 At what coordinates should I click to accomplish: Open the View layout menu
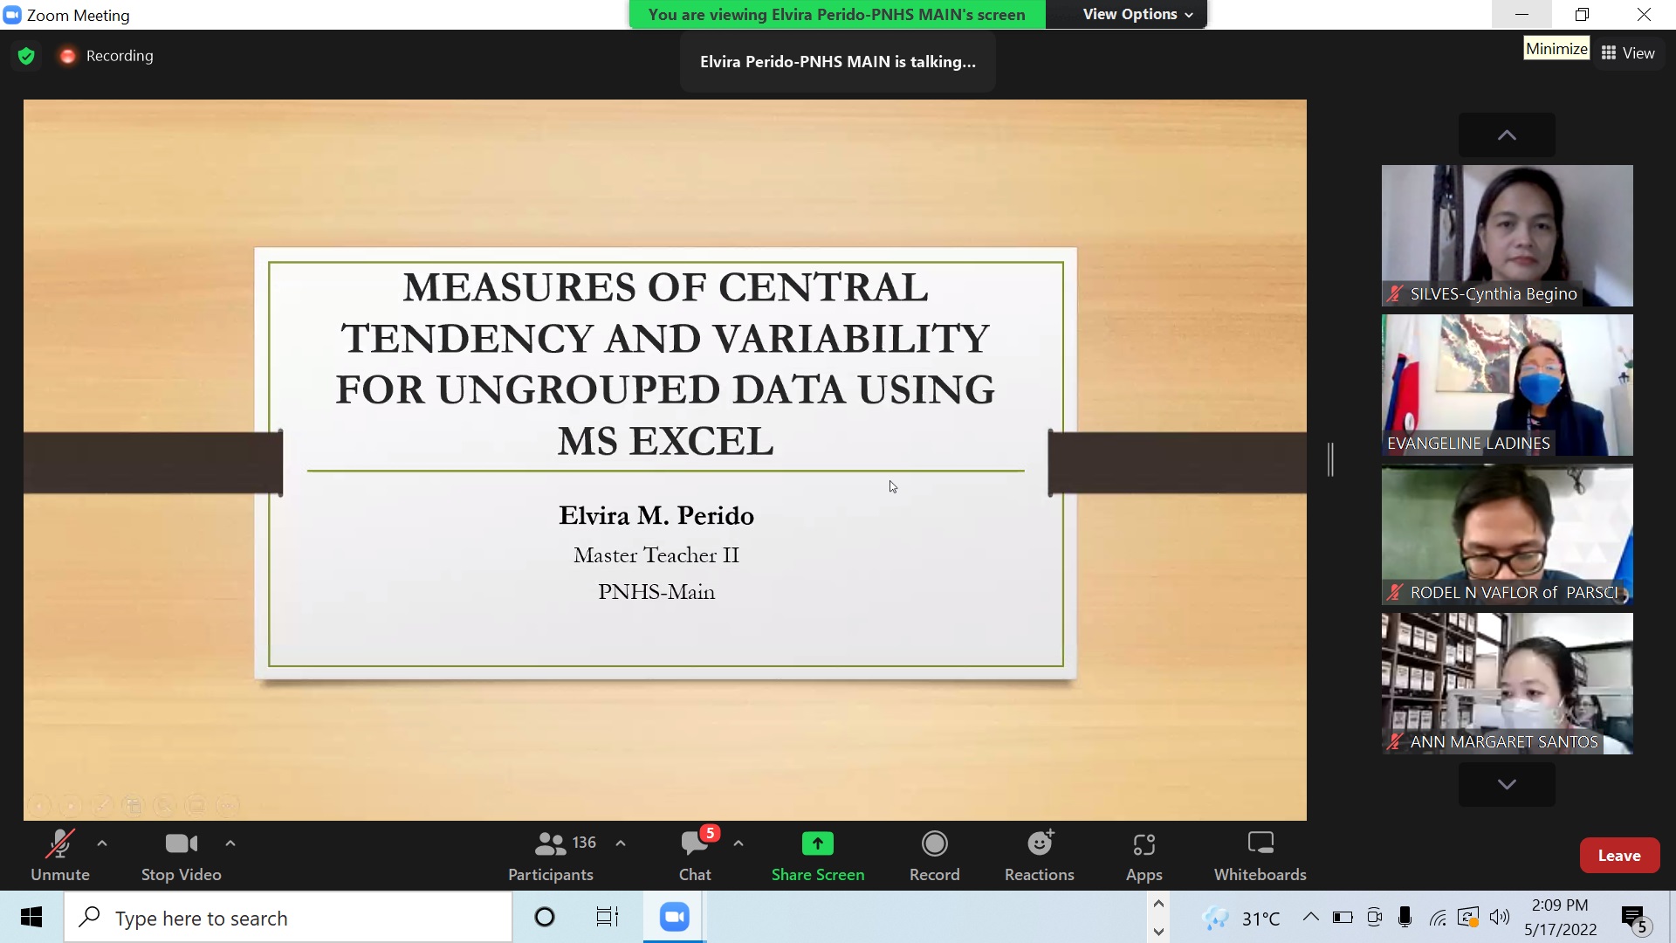[x=1628, y=53]
